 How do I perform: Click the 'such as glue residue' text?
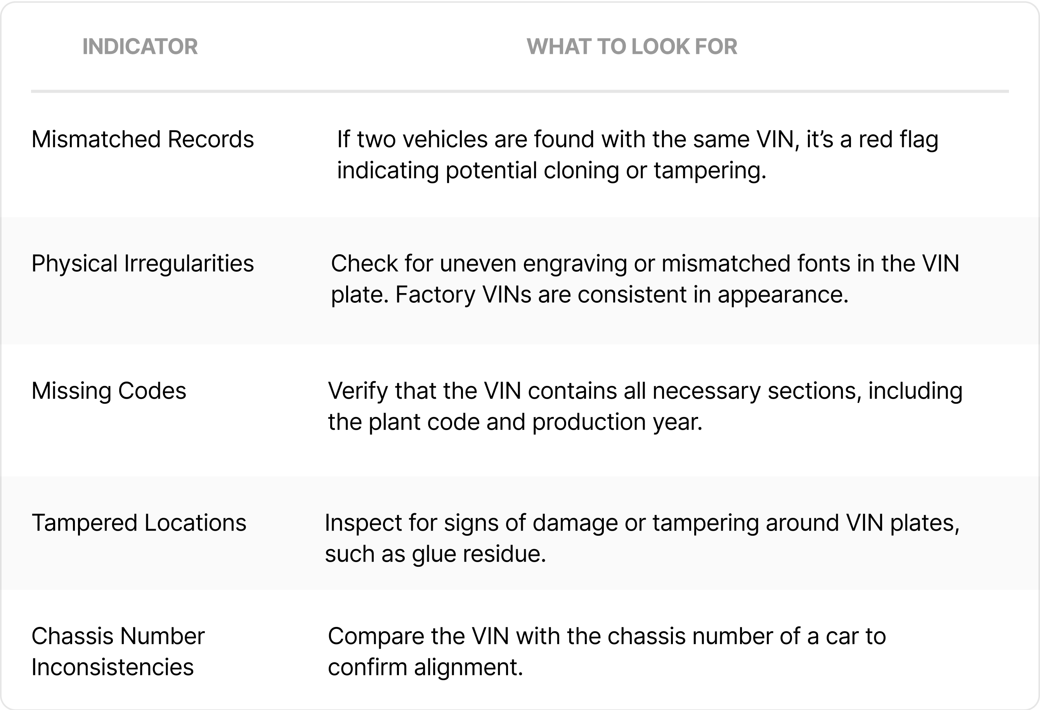tap(435, 554)
